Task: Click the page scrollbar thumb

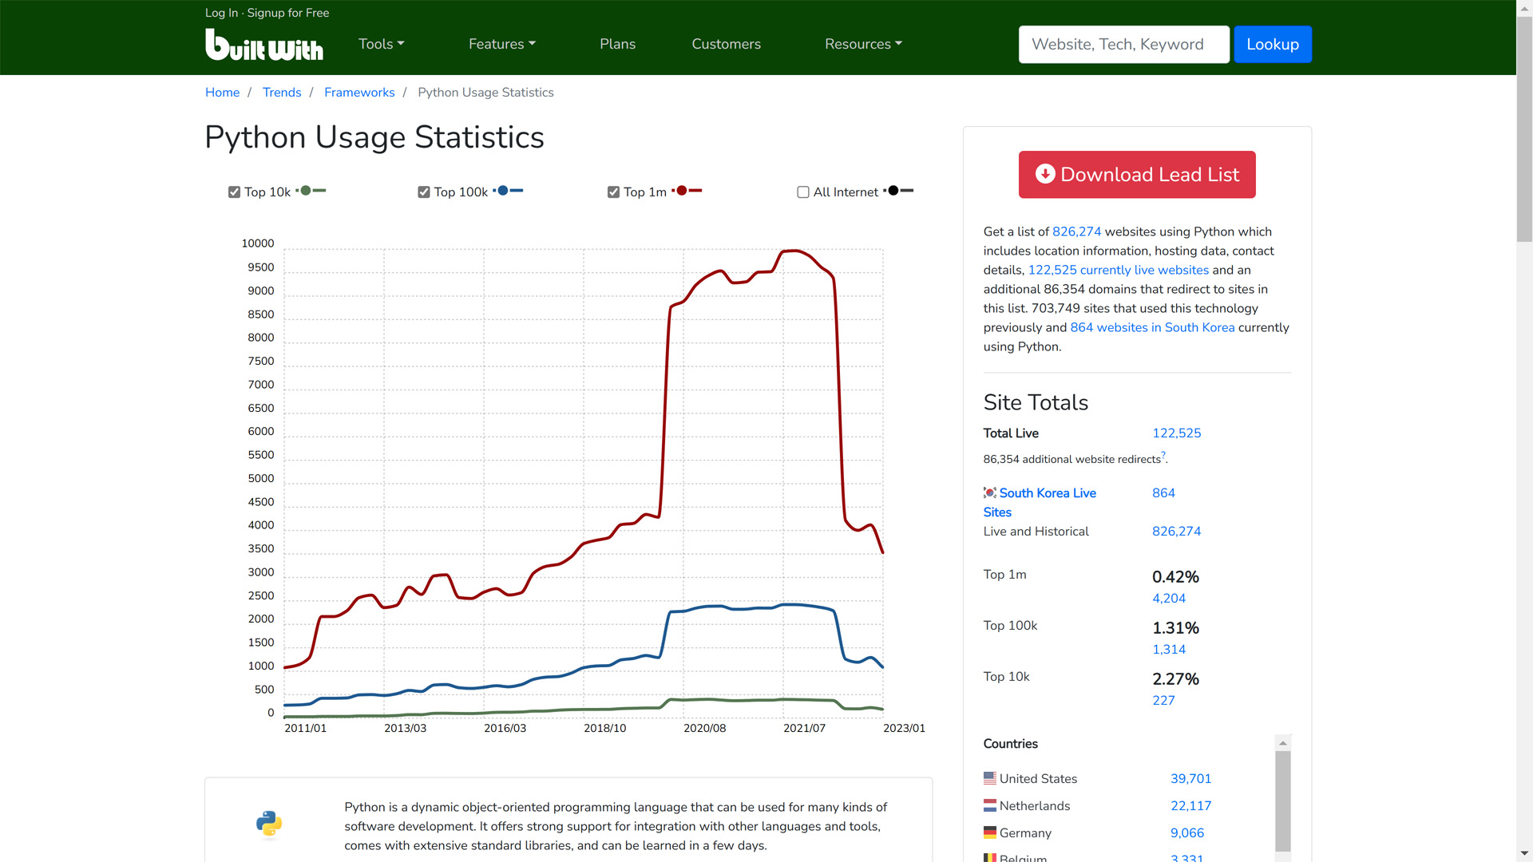Action: point(1524,129)
